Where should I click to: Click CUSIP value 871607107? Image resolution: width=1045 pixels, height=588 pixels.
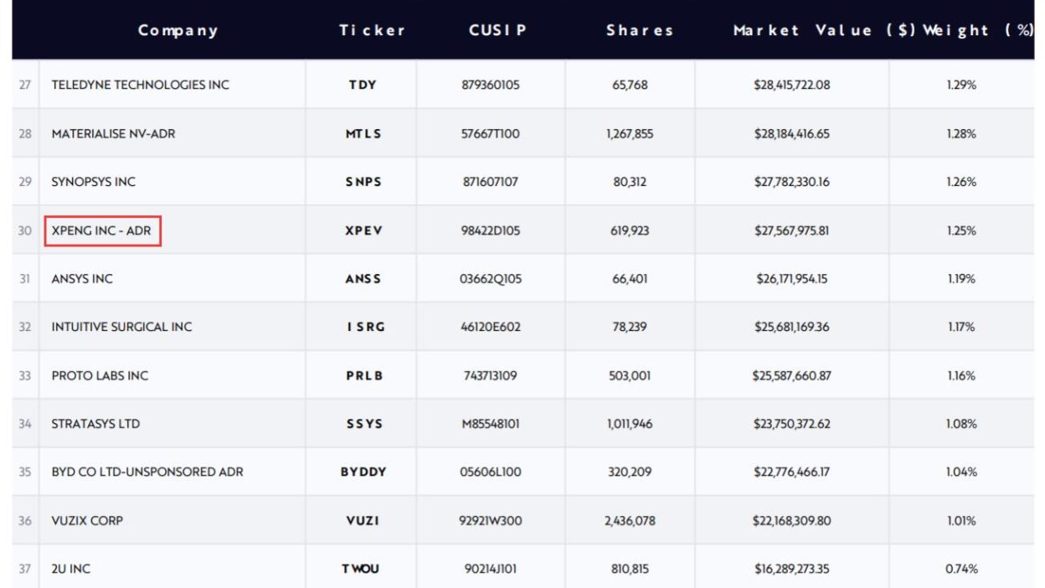tap(490, 182)
